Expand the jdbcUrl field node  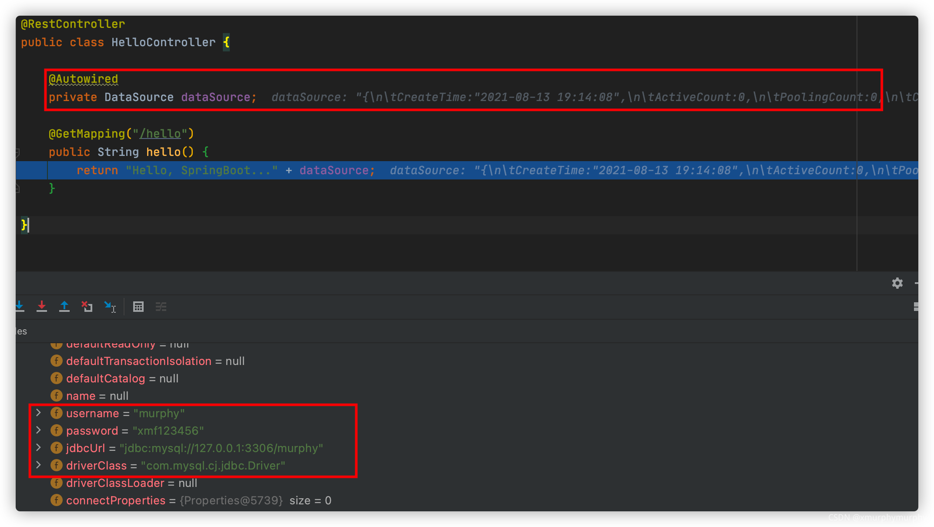(x=38, y=448)
